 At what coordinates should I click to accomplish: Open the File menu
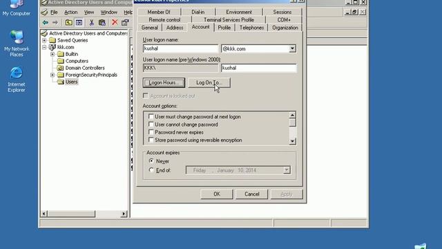tap(54, 12)
